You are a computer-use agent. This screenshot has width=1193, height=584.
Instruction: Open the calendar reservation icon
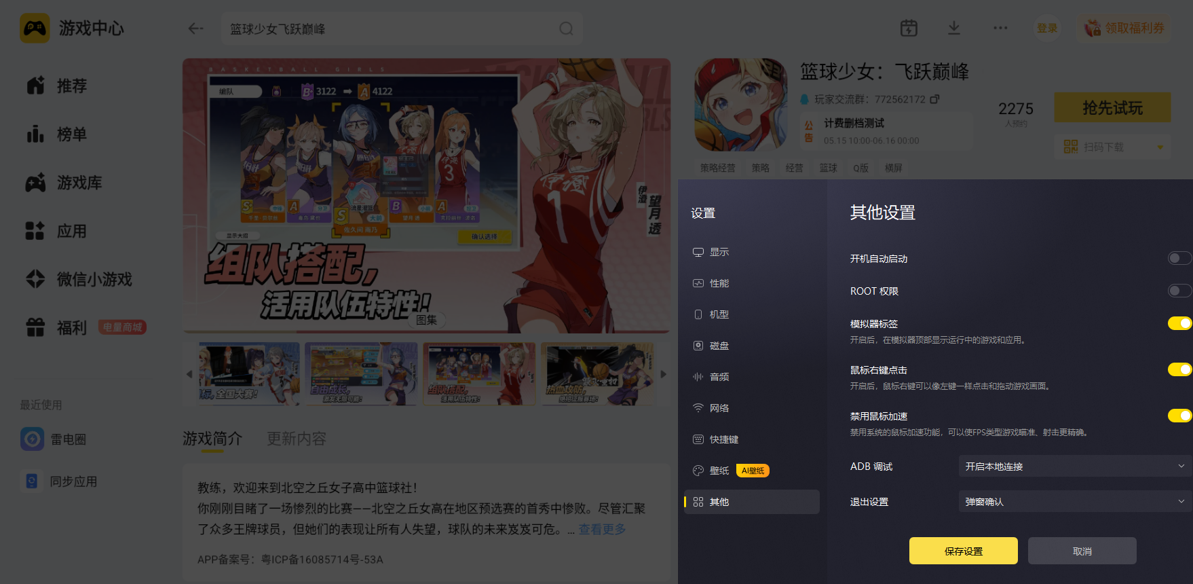pyautogui.click(x=909, y=28)
